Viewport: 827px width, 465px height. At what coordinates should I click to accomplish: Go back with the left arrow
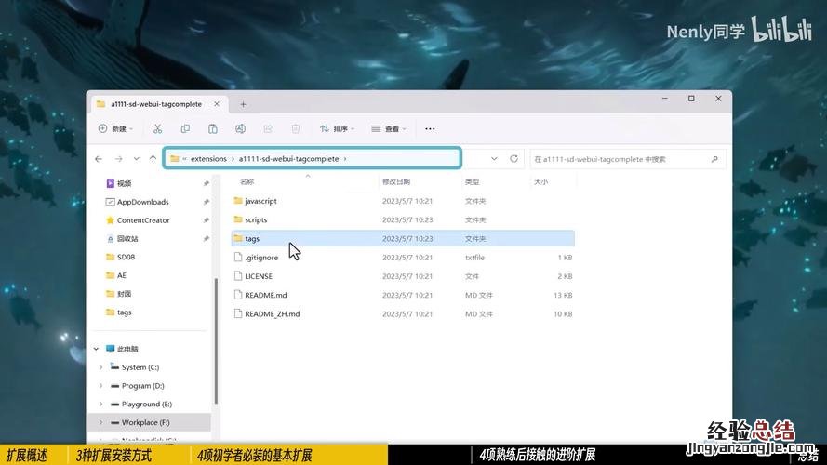(x=99, y=159)
